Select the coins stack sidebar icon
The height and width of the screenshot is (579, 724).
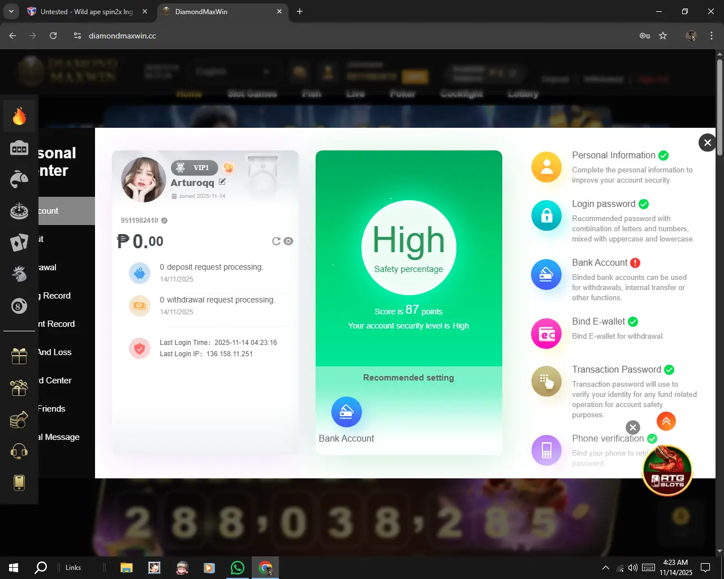tap(19, 420)
